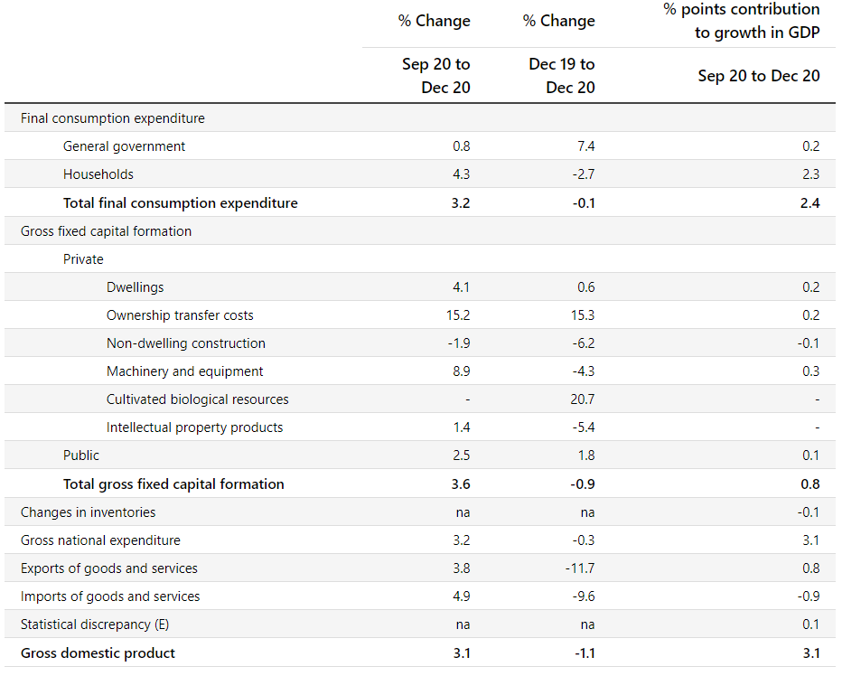This screenshot has width=842, height=676.
Task: Select the 'Gross domestic product' row label
Action: (98, 653)
